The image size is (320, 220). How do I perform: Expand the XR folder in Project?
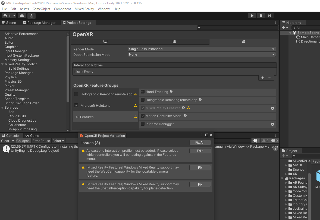pos(286,174)
